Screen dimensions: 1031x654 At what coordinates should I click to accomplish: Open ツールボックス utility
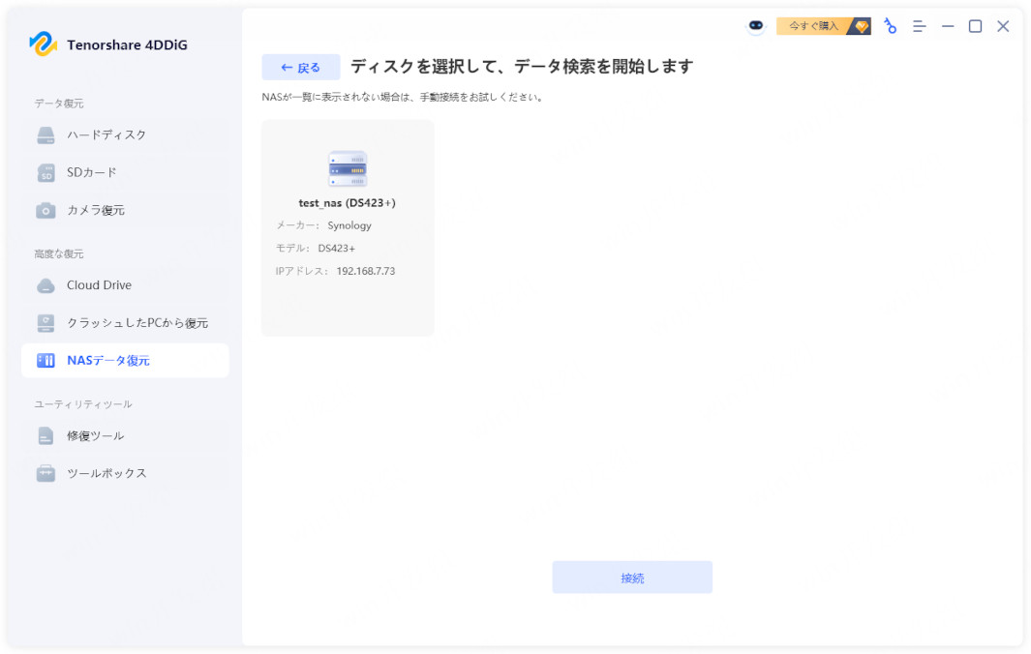125,473
